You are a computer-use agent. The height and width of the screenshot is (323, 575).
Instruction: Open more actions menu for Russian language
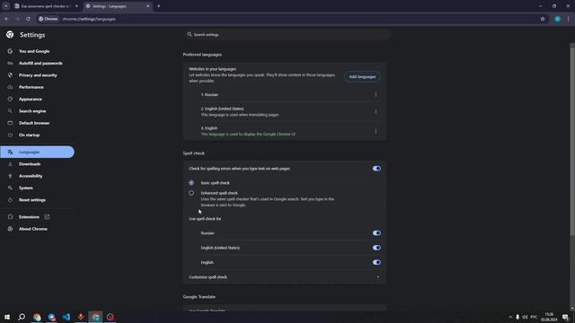point(376,94)
